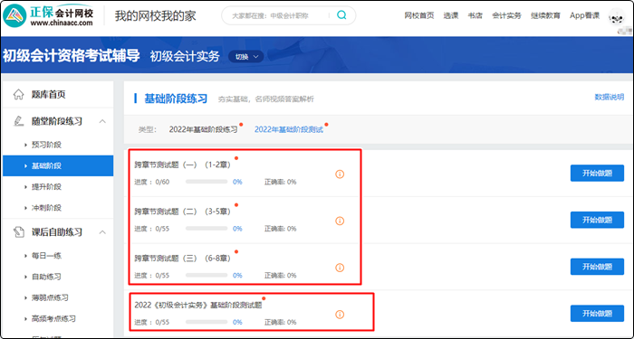
Task: Select 预习阶段 in the sidebar
Action: pos(58,145)
